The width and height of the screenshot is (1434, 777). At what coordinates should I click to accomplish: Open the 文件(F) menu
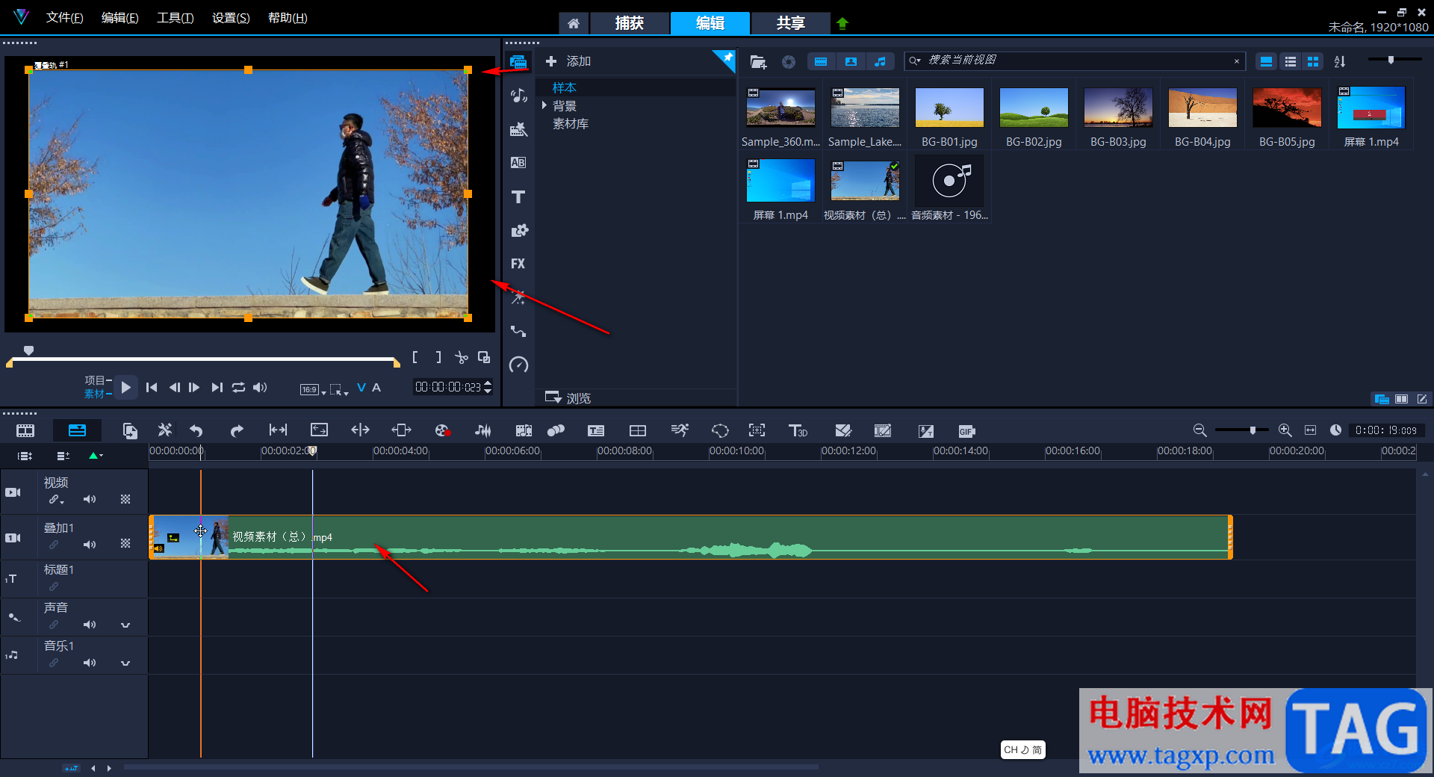(x=64, y=18)
